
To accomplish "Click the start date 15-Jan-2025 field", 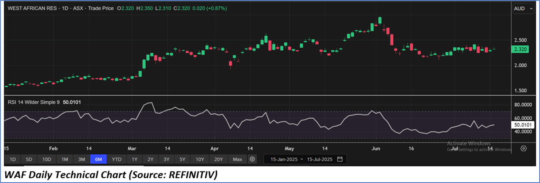I will [284, 159].
